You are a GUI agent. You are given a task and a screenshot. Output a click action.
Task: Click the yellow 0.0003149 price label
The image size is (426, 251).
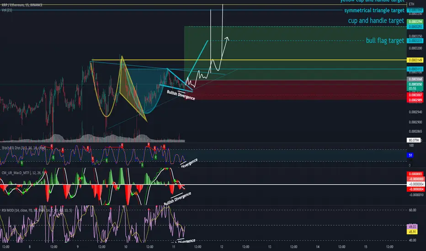(x=415, y=60)
